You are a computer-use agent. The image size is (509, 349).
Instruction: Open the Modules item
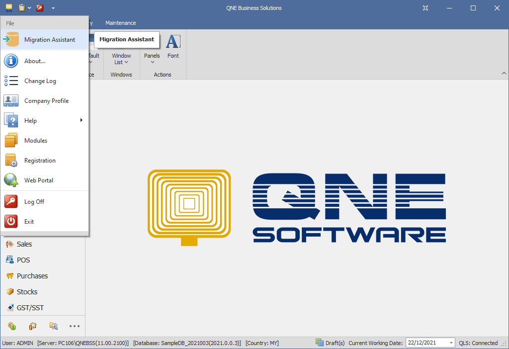(36, 141)
